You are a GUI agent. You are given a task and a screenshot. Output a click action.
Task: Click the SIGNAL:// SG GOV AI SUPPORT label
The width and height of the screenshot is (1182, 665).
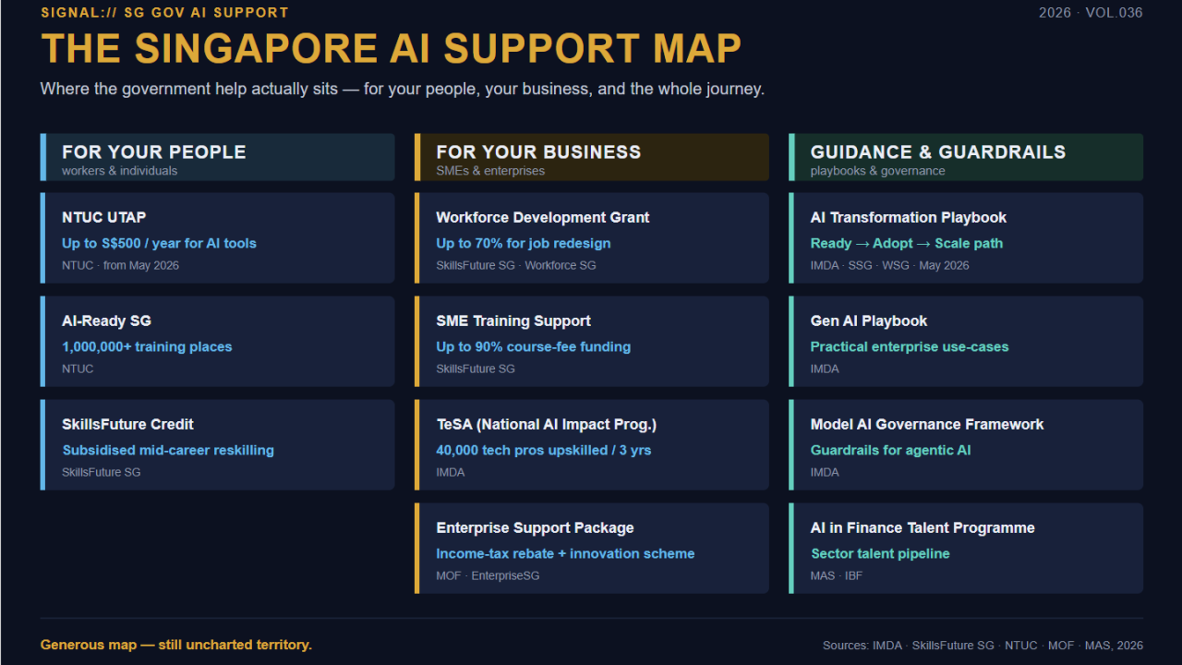164,13
